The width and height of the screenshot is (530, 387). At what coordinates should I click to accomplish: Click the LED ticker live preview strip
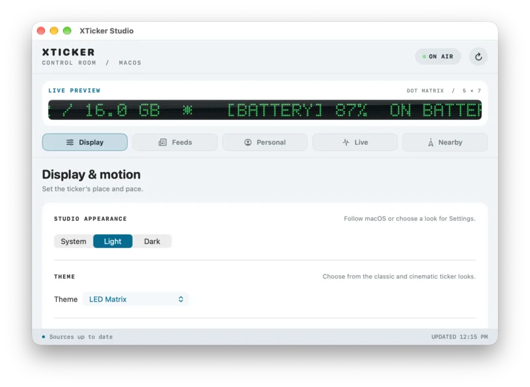tap(264, 110)
